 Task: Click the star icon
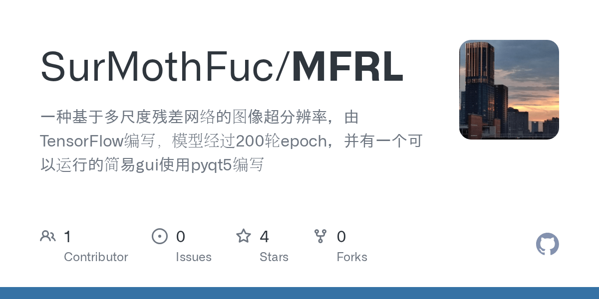coord(244,236)
